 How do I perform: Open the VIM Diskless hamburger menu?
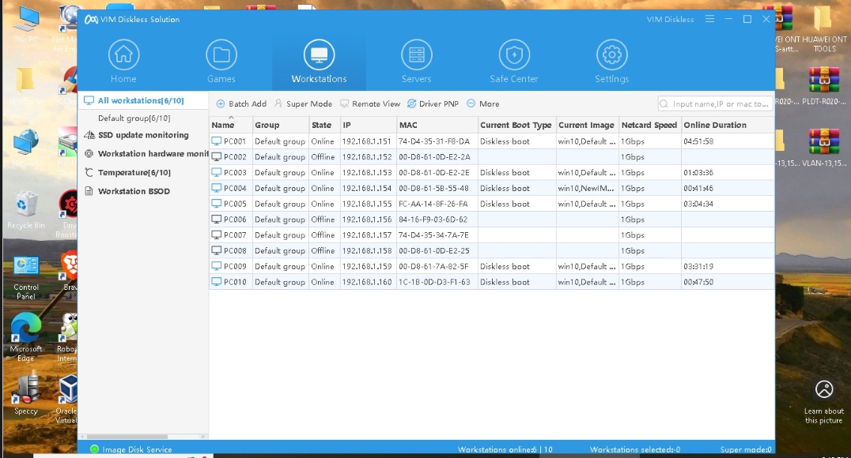point(709,19)
